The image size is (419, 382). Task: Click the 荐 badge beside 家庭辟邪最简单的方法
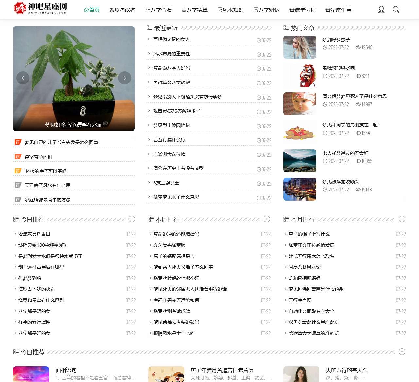click(18, 199)
